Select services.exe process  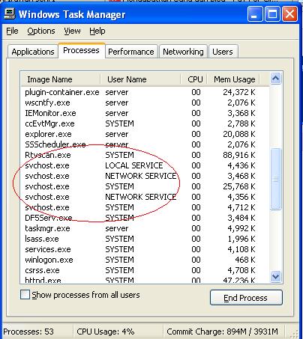point(140,249)
